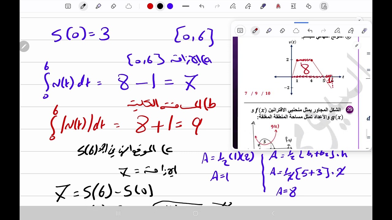The image size is (392, 220).
Task: Select the partly visible pen at popup toolbar end
Action: tap(364, 31)
